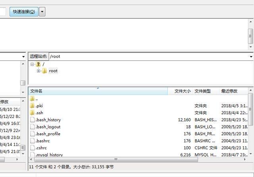Click the message log vertical scrollbar thumb
The image size is (254, 177).
click(x=250, y=36)
